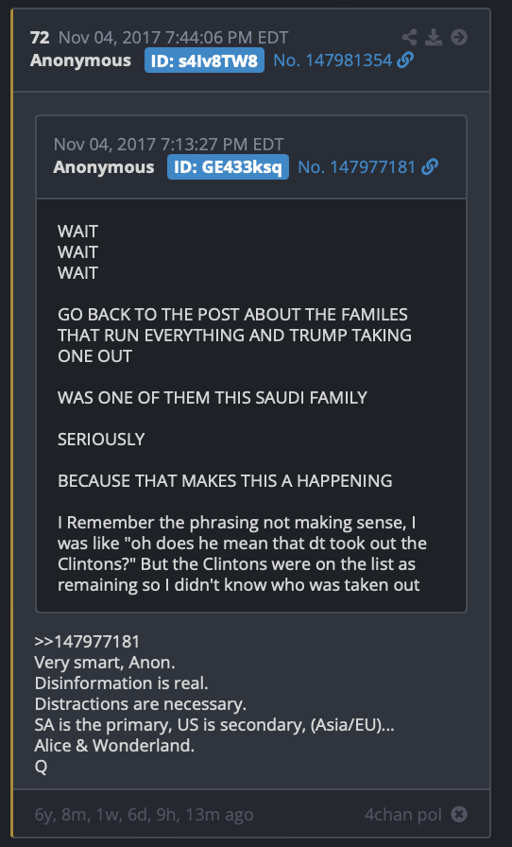This screenshot has width=512, height=847.
Task: Follow the >>147977181 reply reference
Action: (x=87, y=642)
